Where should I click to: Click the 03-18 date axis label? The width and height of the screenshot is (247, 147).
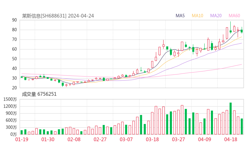tap(152, 139)
